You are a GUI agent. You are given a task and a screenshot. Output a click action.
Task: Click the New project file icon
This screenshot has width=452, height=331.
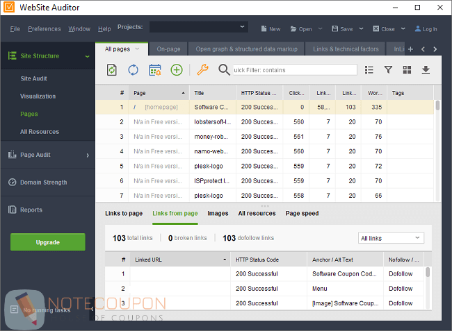click(x=264, y=28)
